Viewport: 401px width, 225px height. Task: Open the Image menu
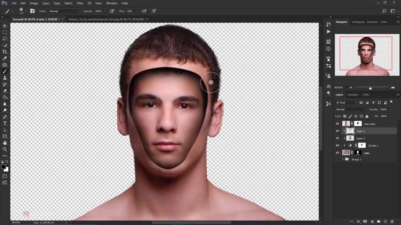34,3
